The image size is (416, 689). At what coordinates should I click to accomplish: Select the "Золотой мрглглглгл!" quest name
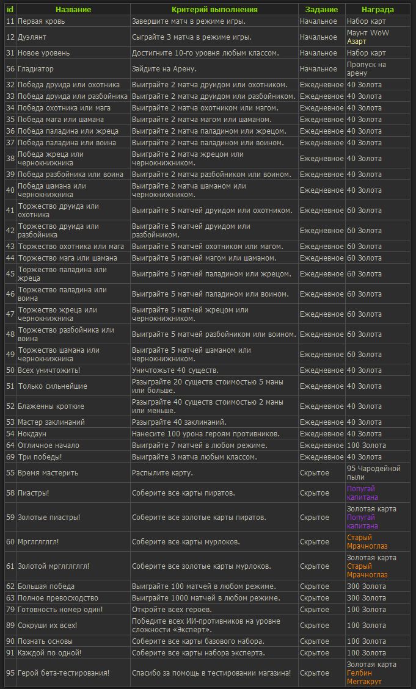click(53, 566)
